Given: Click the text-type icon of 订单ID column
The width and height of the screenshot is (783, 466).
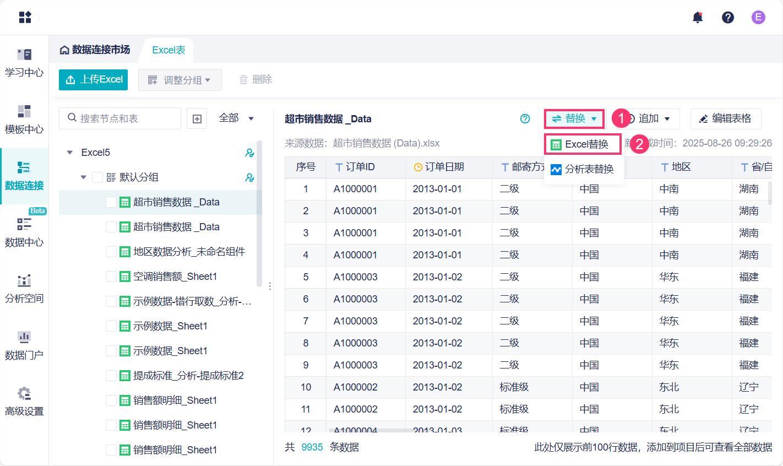Looking at the screenshot, I should [339, 167].
